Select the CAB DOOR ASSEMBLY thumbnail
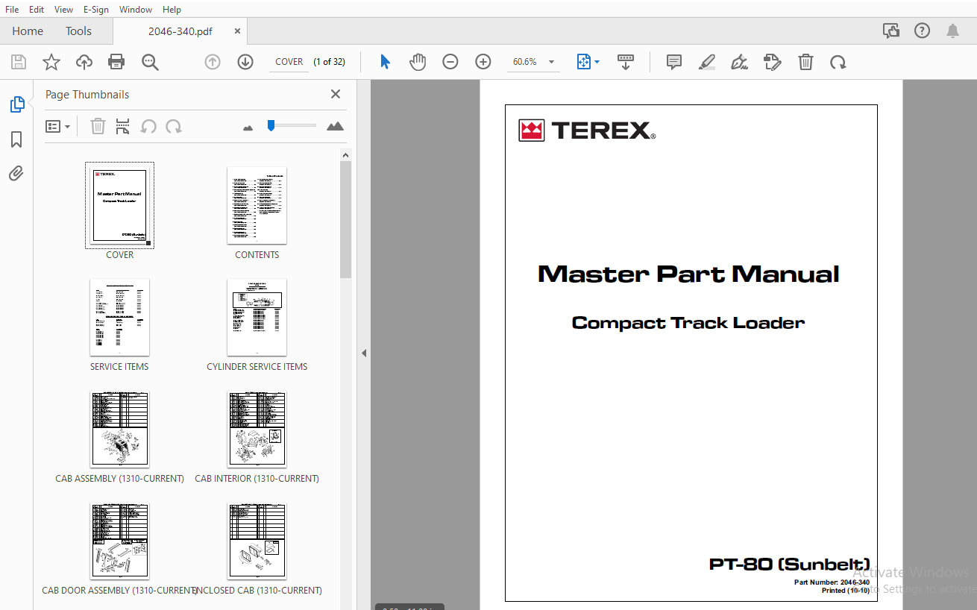 [x=119, y=541]
